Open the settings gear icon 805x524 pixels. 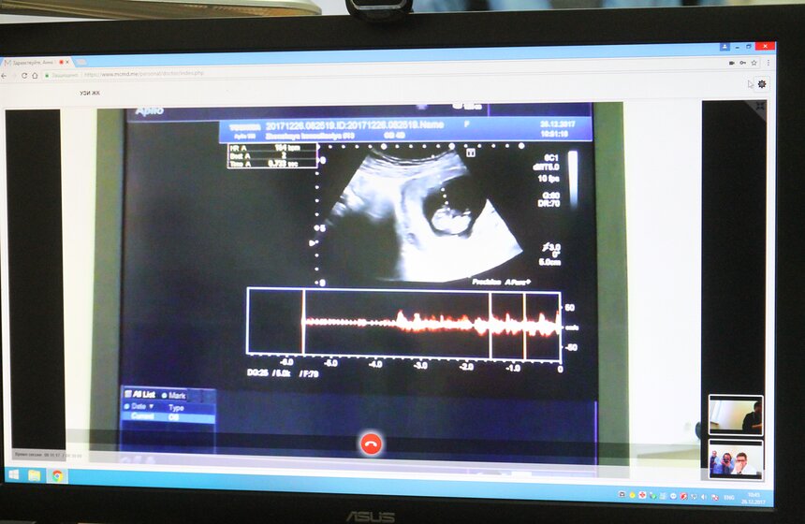[762, 83]
